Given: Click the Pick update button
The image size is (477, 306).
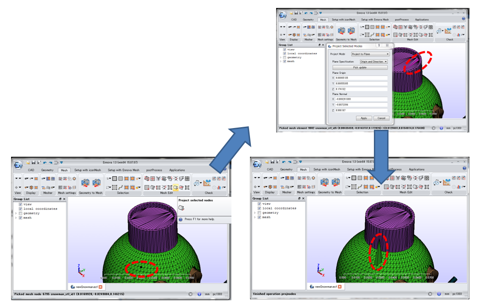Looking at the screenshot, I should (360, 68).
